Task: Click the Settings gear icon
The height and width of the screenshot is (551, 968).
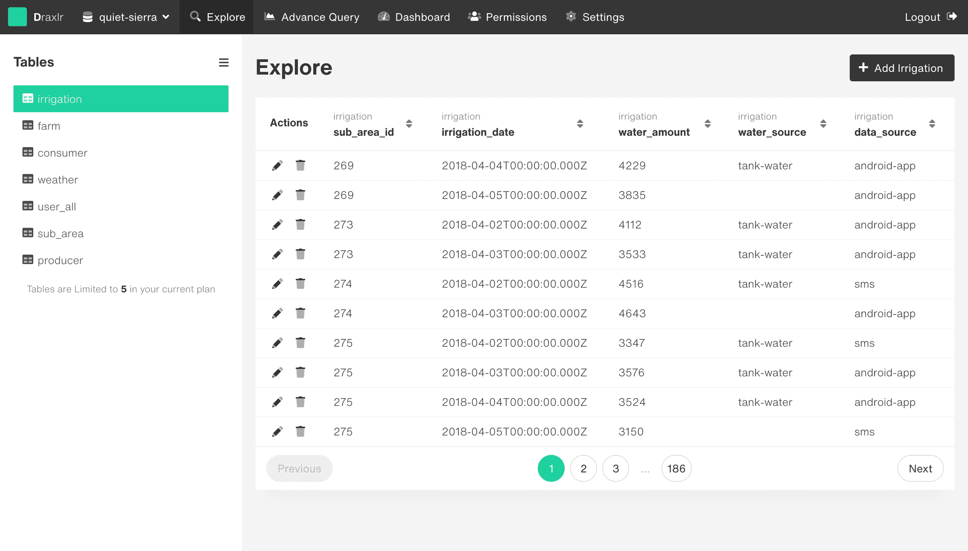Action: tap(570, 16)
